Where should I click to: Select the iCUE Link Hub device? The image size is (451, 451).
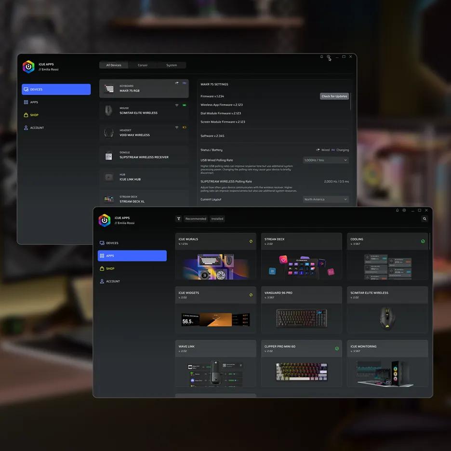[144, 177]
